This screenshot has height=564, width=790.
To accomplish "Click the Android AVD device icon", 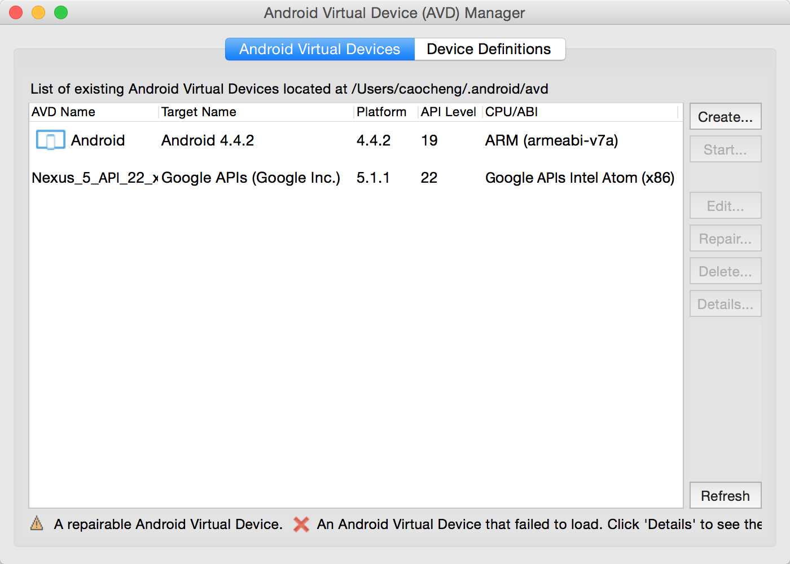I will [50, 140].
